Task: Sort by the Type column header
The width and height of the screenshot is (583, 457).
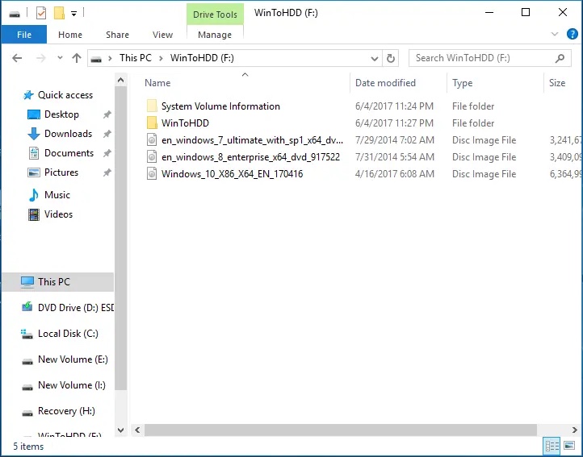Action: click(x=462, y=83)
